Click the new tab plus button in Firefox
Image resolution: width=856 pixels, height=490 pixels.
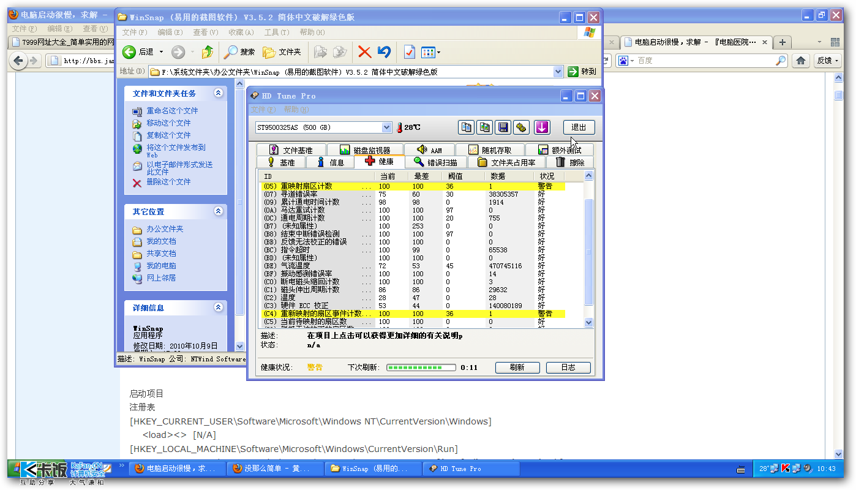tap(782, 42)
